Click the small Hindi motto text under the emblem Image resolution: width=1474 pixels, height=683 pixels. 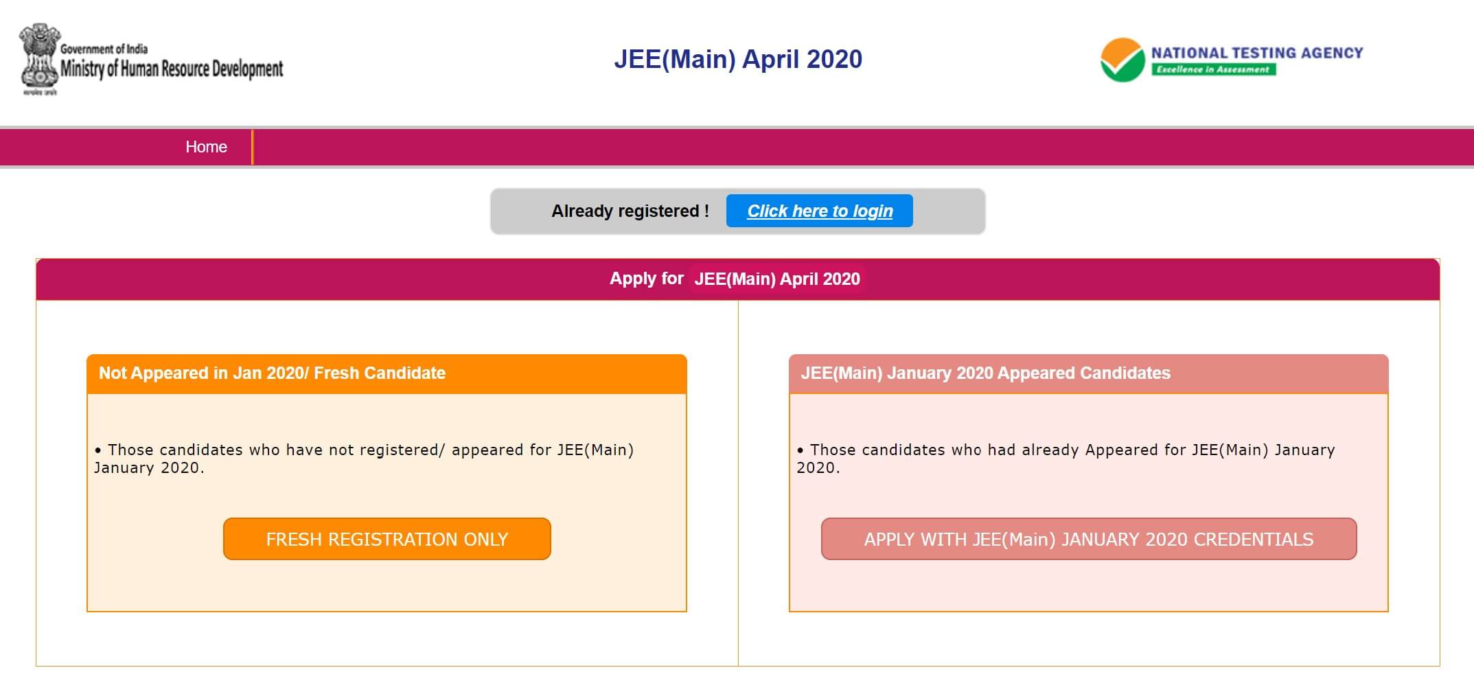coord(40,92)
